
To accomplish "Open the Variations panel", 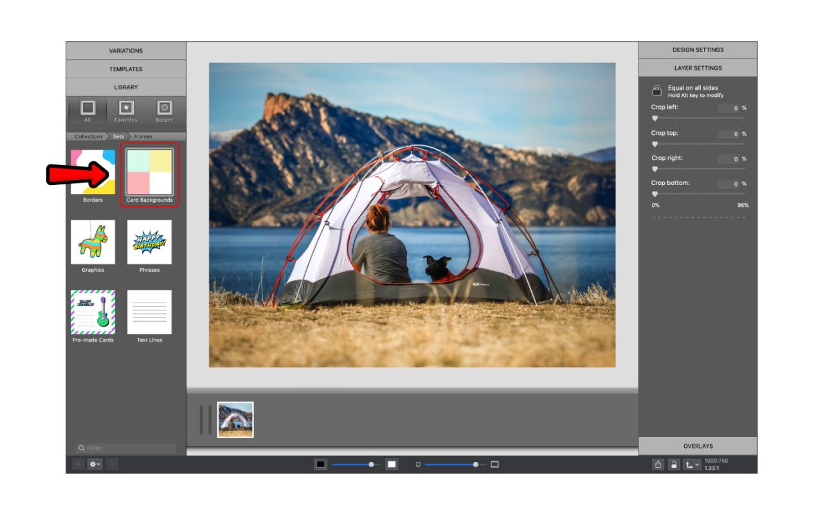I will (x=127, y=51).
